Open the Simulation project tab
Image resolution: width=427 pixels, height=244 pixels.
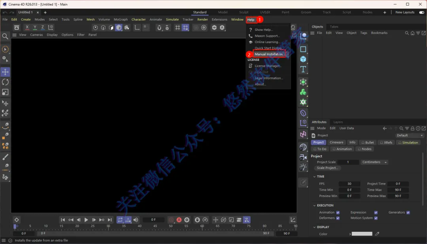click(x=408, y=142)
